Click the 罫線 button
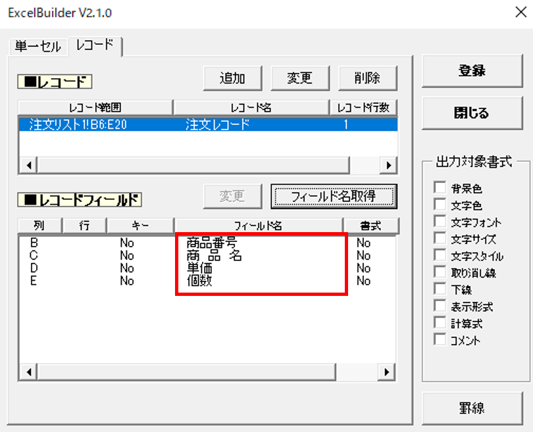The image size is (533, 432). click(472, 408)
